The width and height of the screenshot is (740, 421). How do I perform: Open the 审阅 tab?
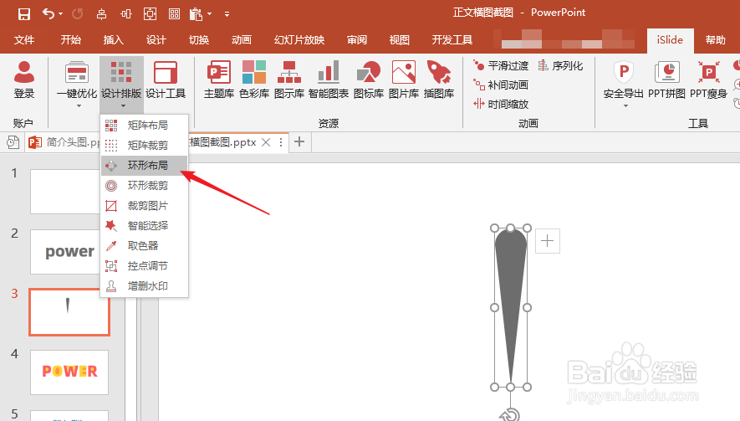[x=357, y=40]
